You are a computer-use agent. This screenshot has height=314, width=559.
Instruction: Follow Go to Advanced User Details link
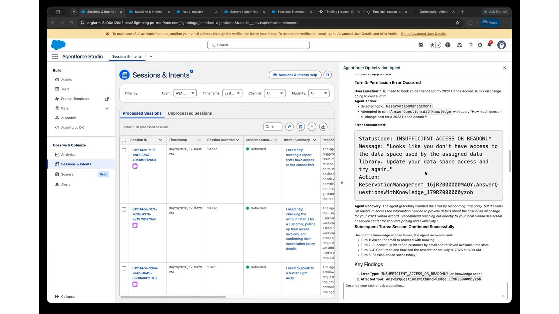pos(424,34)
